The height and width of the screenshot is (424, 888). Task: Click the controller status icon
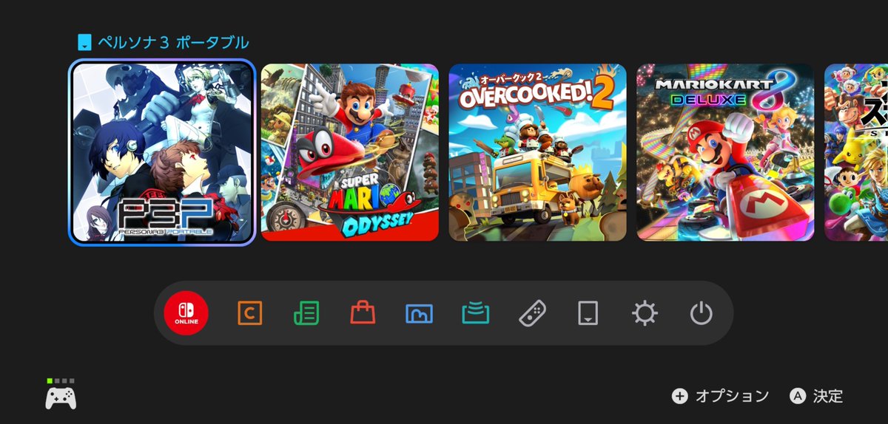coord(61,394)
